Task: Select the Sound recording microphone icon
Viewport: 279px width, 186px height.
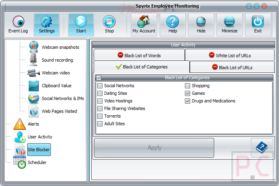Action: click(34, 60)
